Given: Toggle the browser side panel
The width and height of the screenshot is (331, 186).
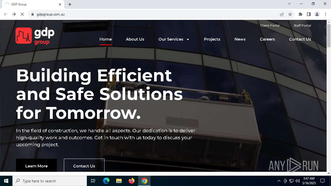Looking at the screenshot, I should tap(309, 14).
